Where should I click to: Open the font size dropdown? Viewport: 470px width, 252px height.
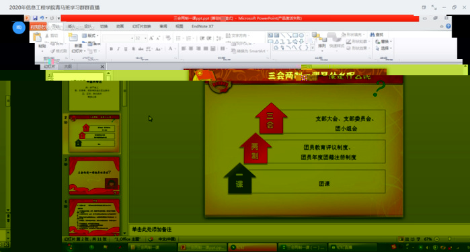pyautogui.click(x=145, y=38)
